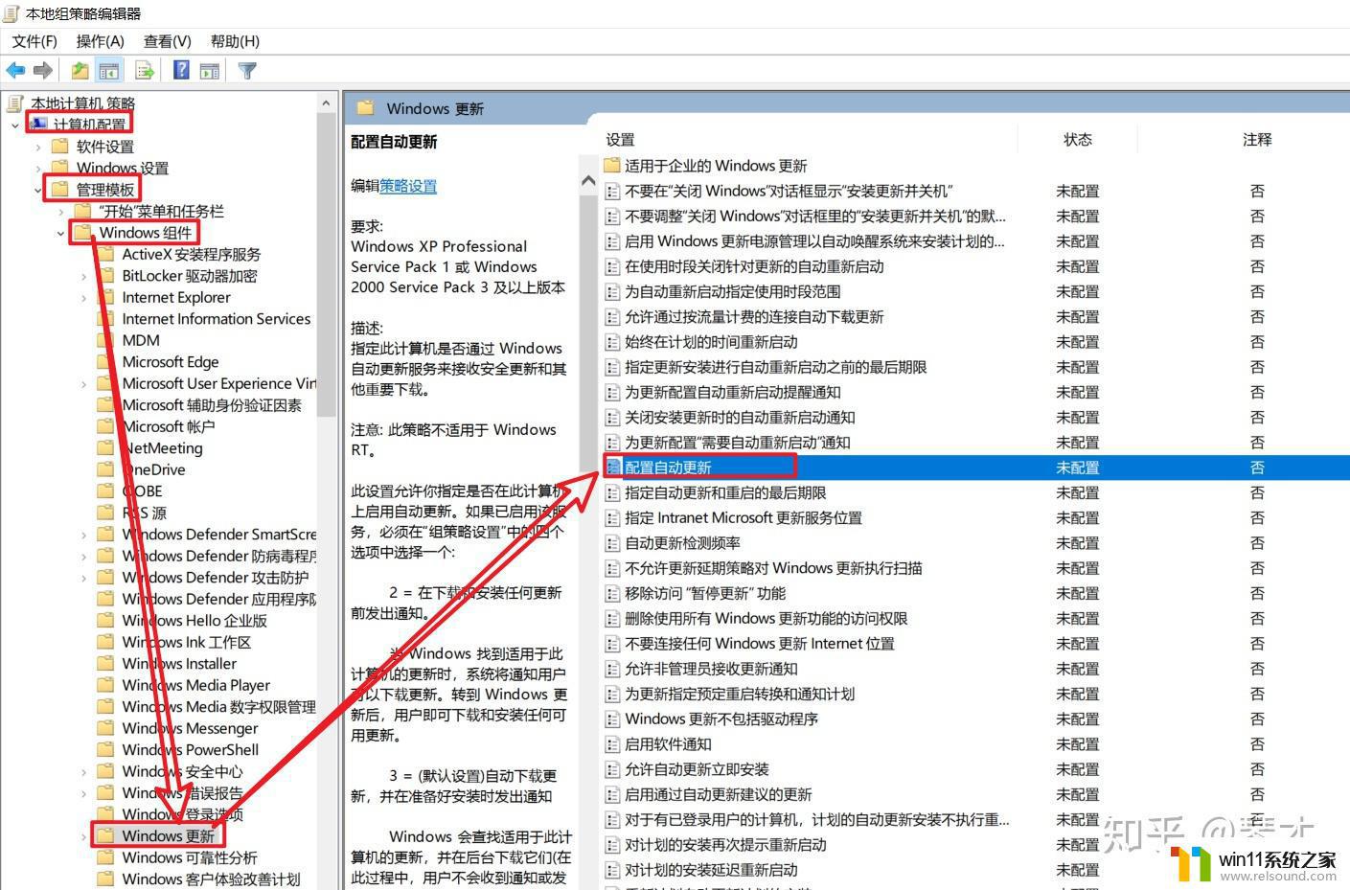This screenshot has width=1350, height=890.
Task: Sort by the 注释 column header
Action: pyautogui.click(x=1257, y=140)
